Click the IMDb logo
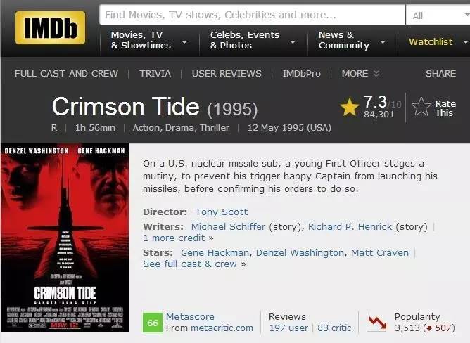The image size is (470, 343). [50, 28]
